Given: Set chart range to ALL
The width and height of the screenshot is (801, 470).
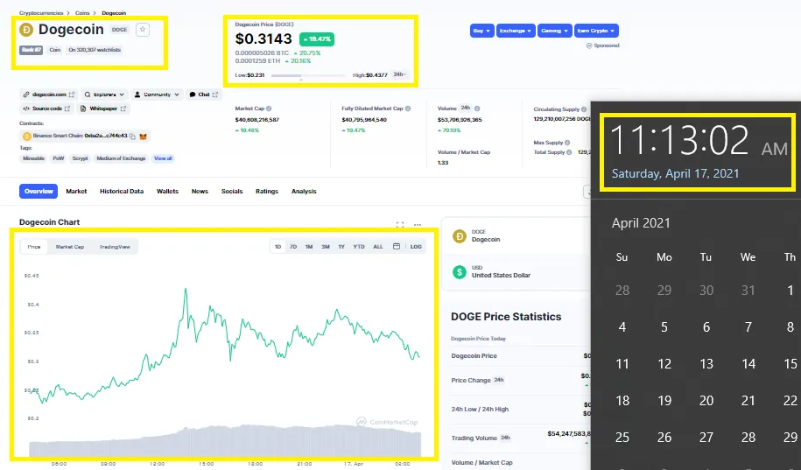Looking at the screenshot, I should [x=378, y=247].
